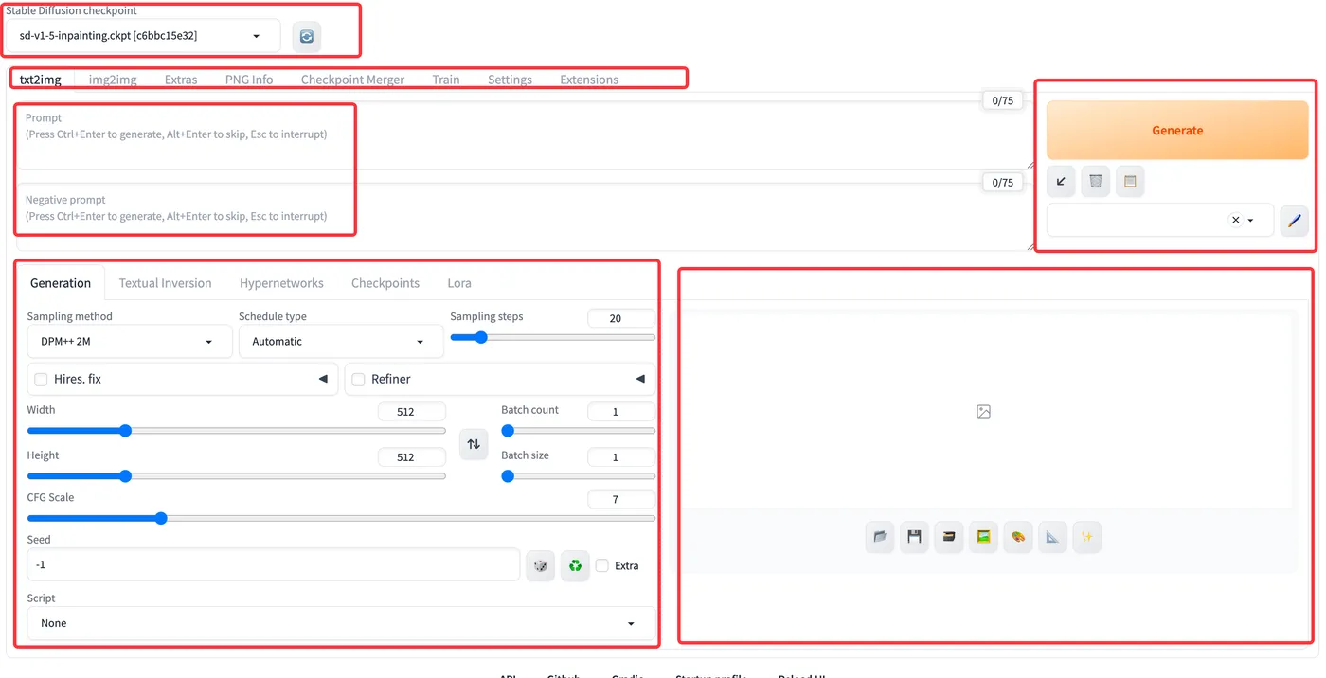The image size is (1326, 678).
Task: Save the generated image with floppy disk icon
Action: pos(914,537)
